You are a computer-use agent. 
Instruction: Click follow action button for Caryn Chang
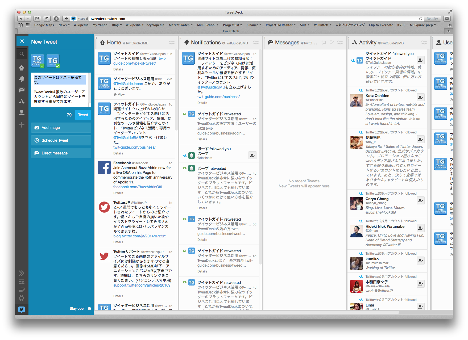(x=420, y=200)
